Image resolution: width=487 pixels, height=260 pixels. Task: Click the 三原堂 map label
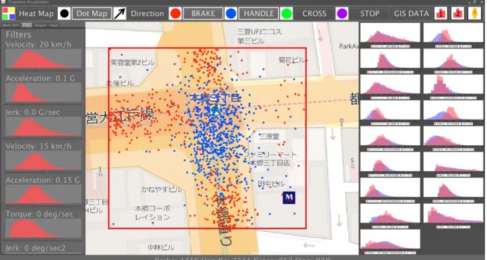(269, 136)
